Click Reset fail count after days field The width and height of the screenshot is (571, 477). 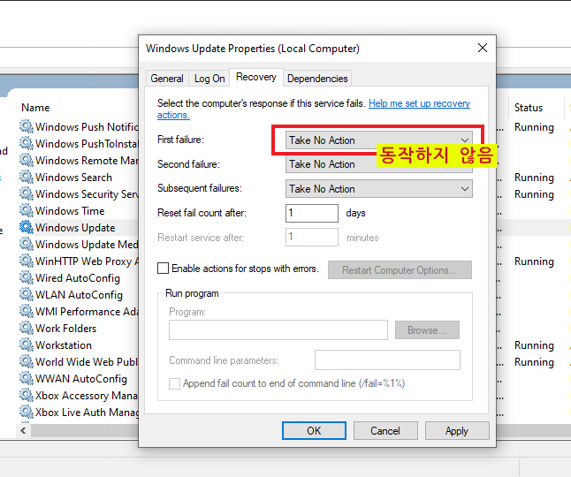[312, 213]
